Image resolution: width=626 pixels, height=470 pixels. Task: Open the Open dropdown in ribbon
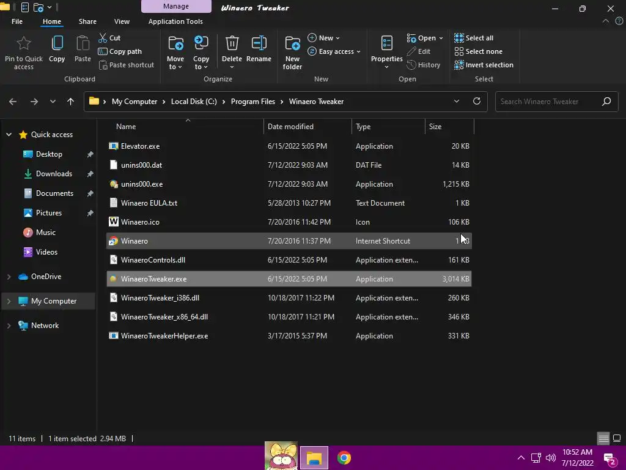425,38
